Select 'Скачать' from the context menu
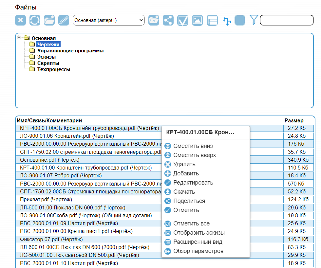The image size is (321, 268). [184, 192]
